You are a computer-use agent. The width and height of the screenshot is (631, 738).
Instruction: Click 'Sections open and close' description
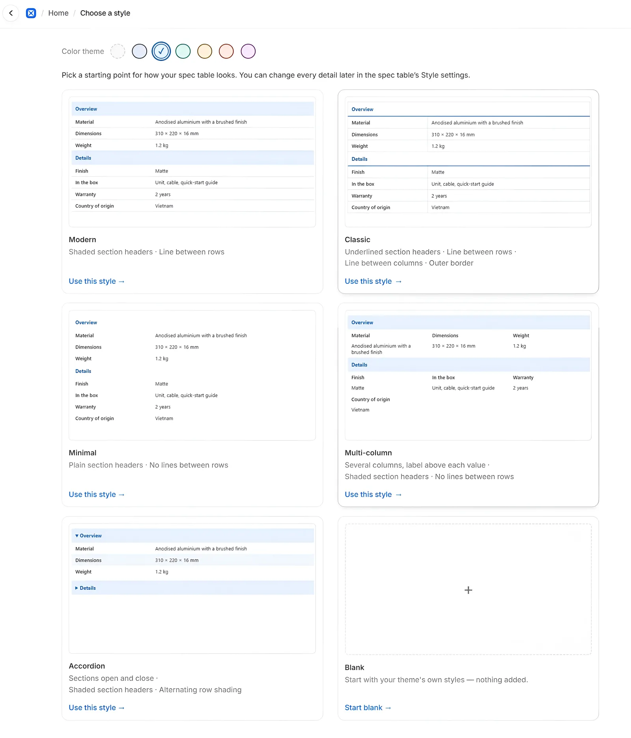111,678
